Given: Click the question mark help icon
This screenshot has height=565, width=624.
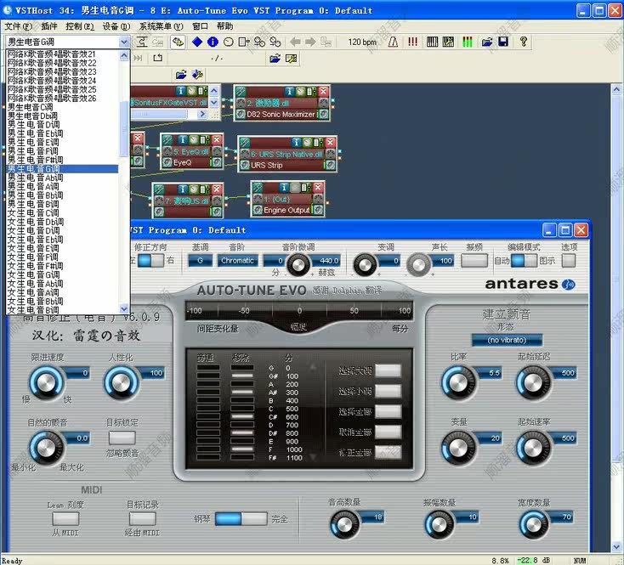Looking at the screenshot, I should [x=524, y=42].
